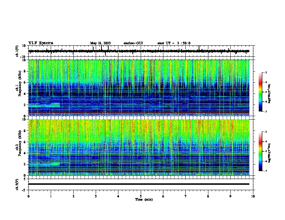285x220 pixels.
Task: Click the "-3" label on ch.1 color scale
Action: tap(266, 73)
